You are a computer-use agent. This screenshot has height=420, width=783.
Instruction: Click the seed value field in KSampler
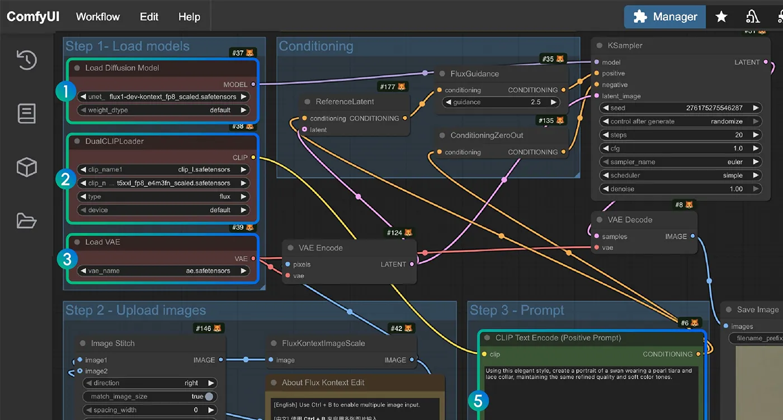pyautogui.click(x=681, y=108)
